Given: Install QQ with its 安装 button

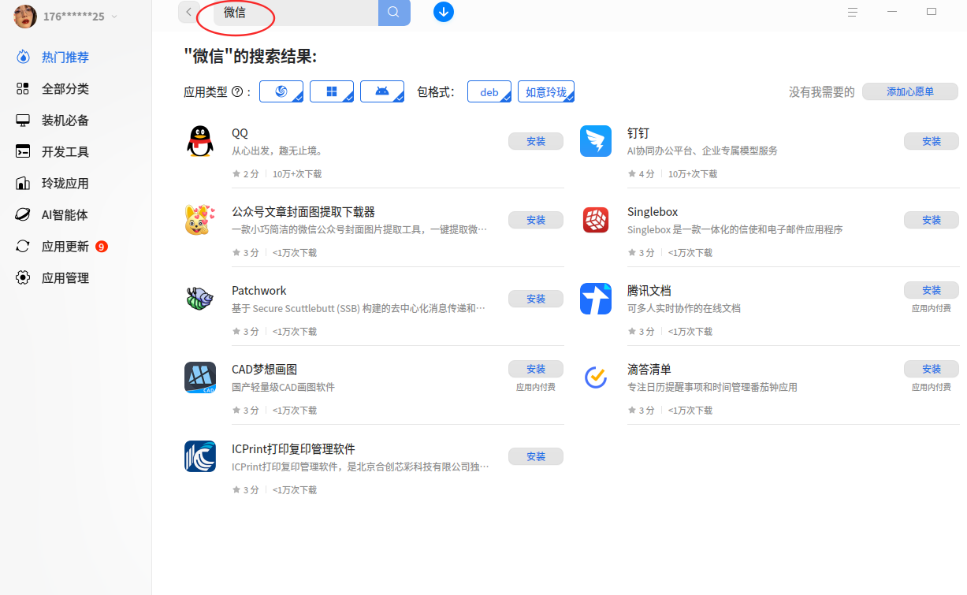Looking at the screenshot, I should coord(536,141).
